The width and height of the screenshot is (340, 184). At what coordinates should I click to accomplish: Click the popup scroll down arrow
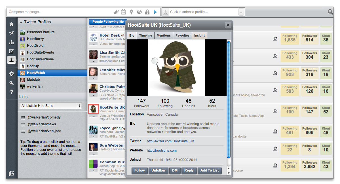point(229,173)
